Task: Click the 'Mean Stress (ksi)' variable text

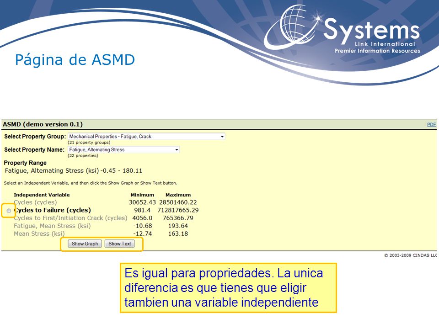Action: click(x=39, y=233)
